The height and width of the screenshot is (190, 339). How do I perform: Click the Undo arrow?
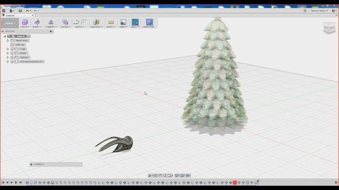click(28, 11)
